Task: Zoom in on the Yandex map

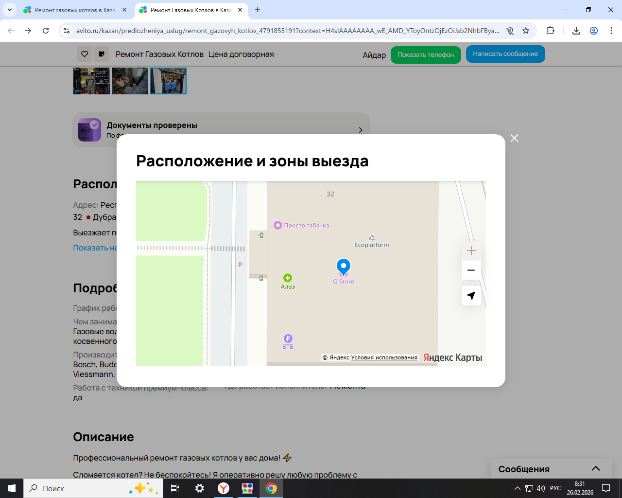Action: point(471,251)
